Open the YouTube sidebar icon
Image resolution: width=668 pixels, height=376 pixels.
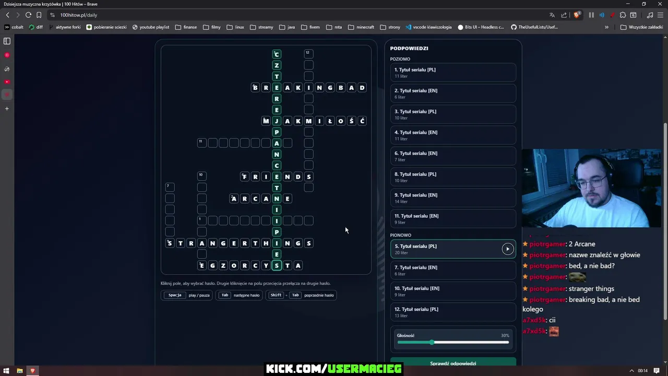[x=7, y=81]
